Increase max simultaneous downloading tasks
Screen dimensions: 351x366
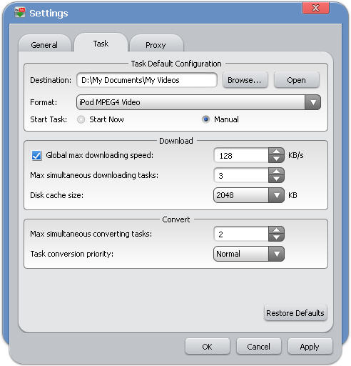[x=276, y=172]
